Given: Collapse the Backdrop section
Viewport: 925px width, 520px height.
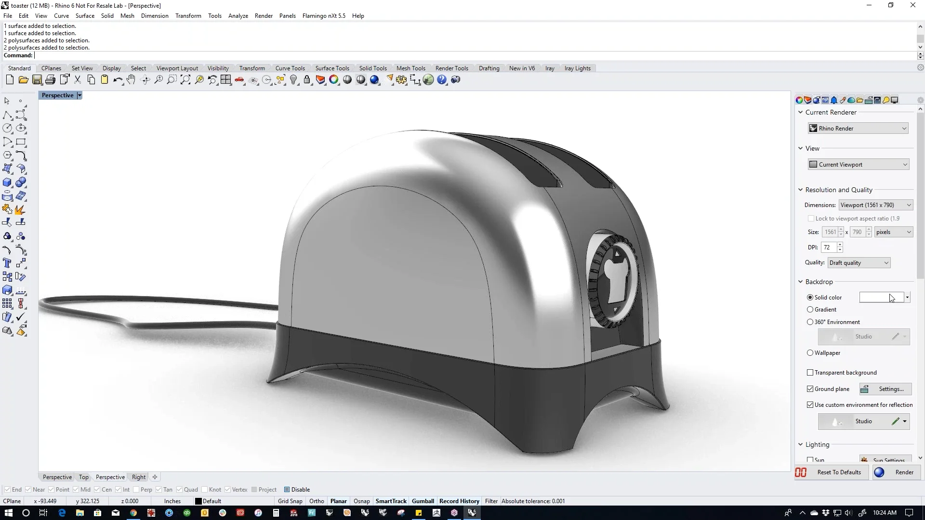Looking at the screenshot, I should click(x=801, y=282).
